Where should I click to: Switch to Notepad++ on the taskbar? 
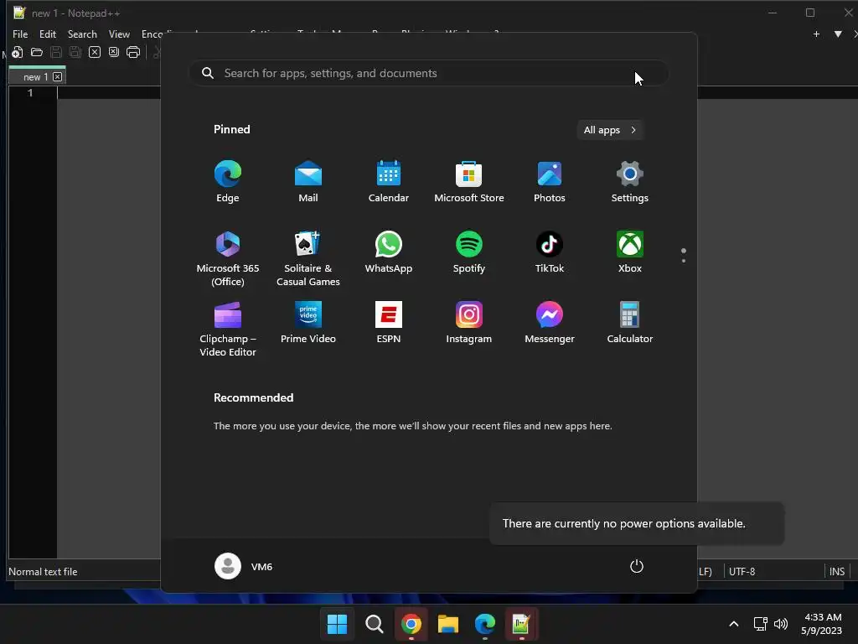tap(521, 624)
